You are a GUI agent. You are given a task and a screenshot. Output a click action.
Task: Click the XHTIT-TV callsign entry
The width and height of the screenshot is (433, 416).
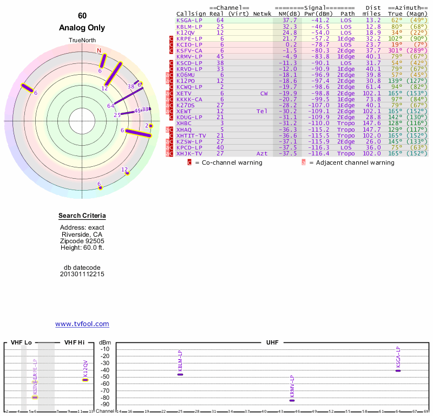coord(191,135)
